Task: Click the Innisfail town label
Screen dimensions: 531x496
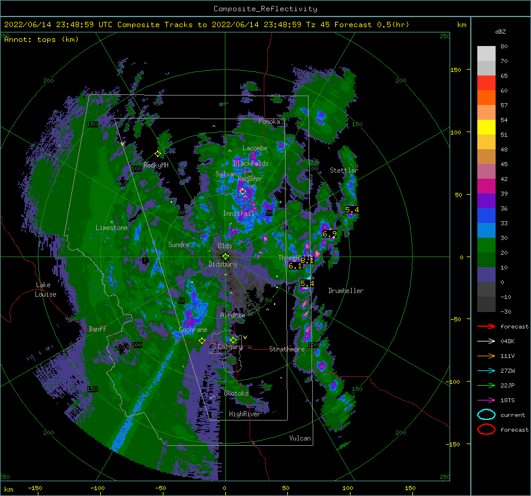Action: click(x=238, y=213)
